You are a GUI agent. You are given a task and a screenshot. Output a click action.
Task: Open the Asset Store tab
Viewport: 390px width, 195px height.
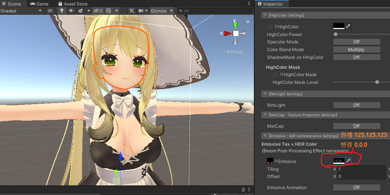coord(72,4)
